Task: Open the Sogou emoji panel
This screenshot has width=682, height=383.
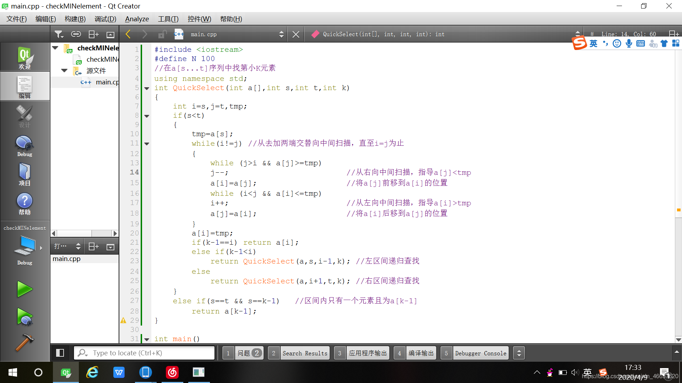Action: coord(617,43)
